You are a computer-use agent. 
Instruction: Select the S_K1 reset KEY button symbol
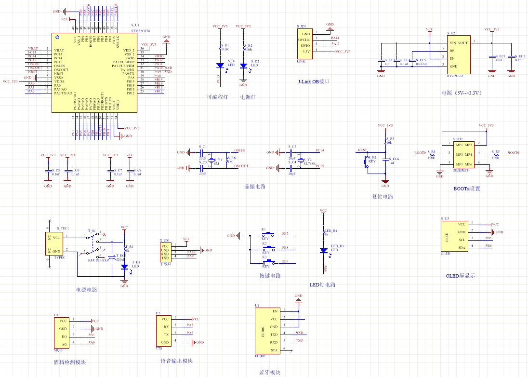[x=367, y=163]
